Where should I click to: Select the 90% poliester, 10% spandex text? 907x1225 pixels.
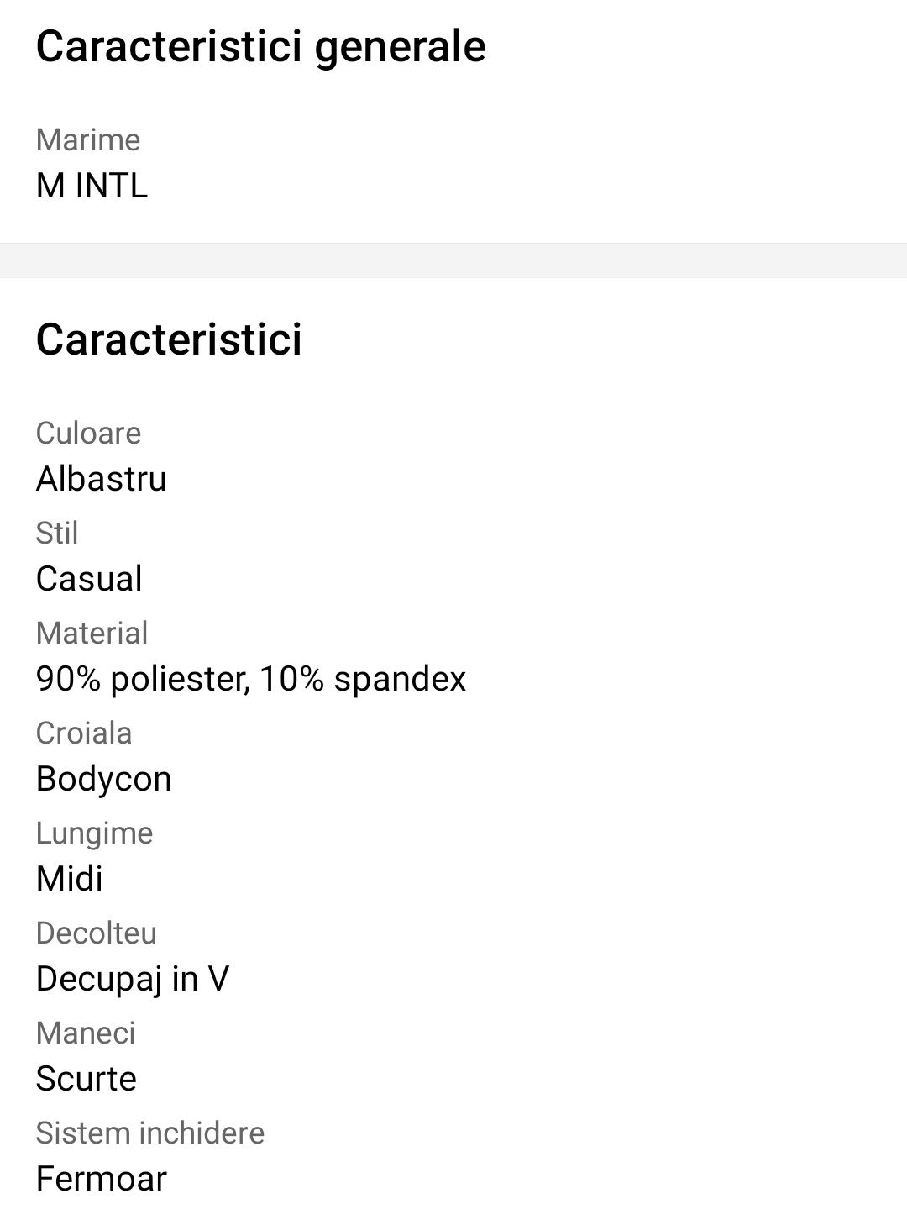coord(251,679)
